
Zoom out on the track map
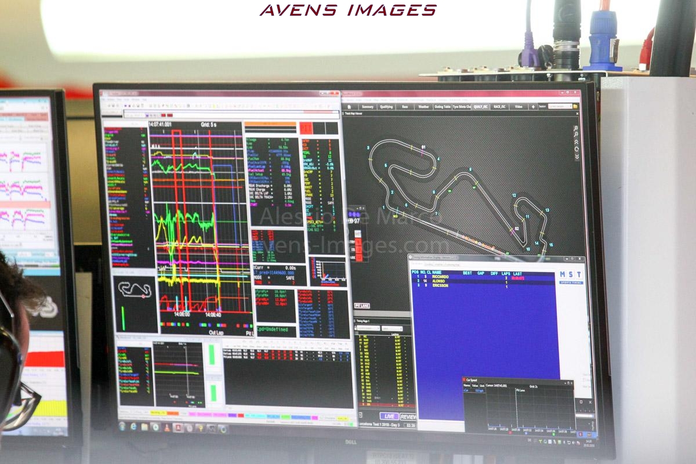(x=576, y=135)
